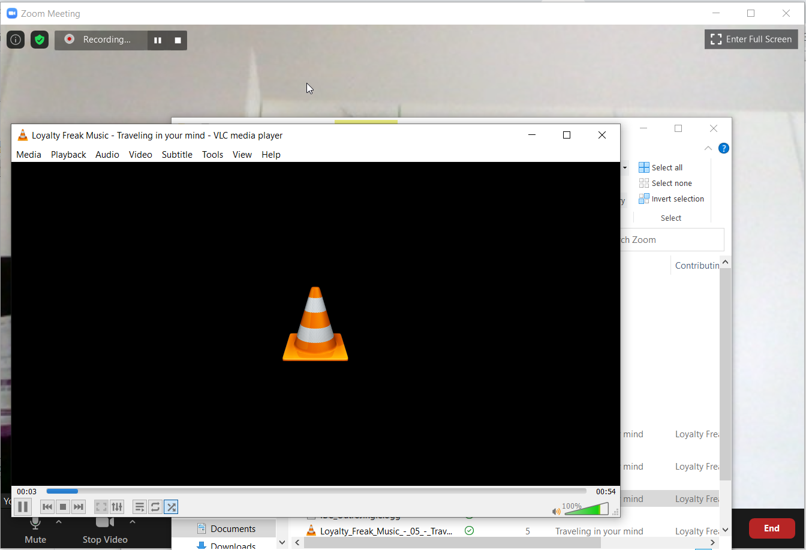
Task: Click the green encryption shield icon
Action: pos(40,40)
